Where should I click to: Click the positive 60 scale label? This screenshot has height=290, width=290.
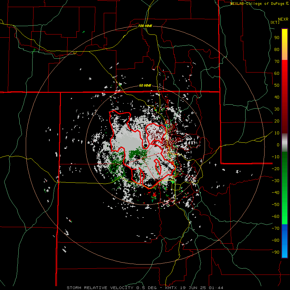point(277,73)
